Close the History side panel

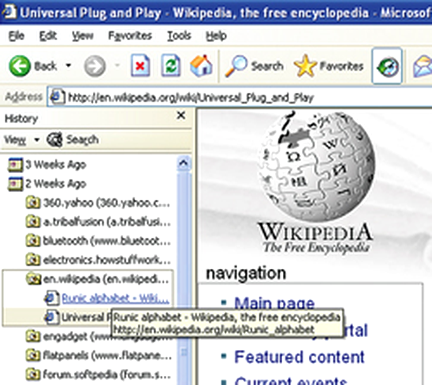181,115
